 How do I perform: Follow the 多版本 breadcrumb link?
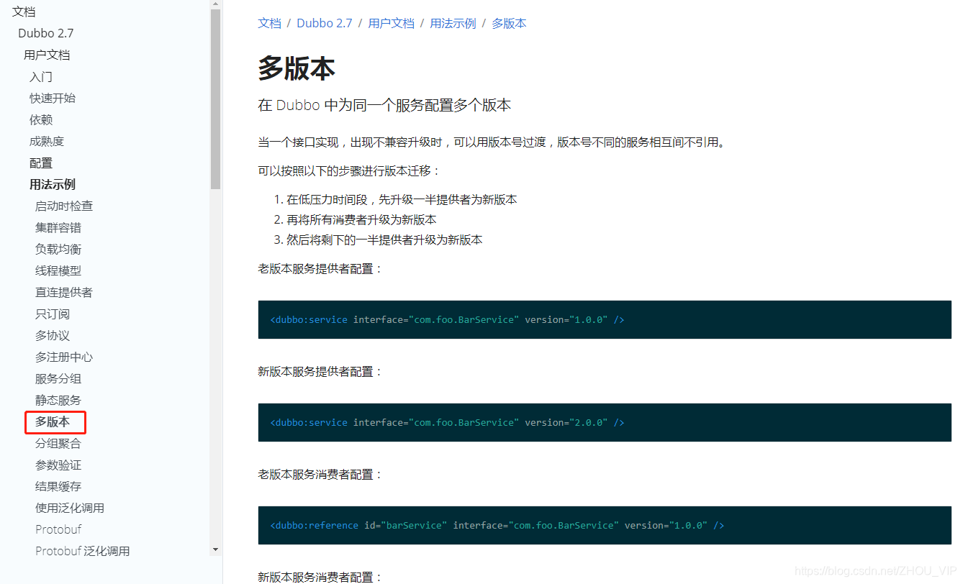click(510, 24)
